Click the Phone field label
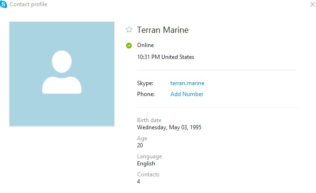Screen dimensions: 316x193 point(146,94)
